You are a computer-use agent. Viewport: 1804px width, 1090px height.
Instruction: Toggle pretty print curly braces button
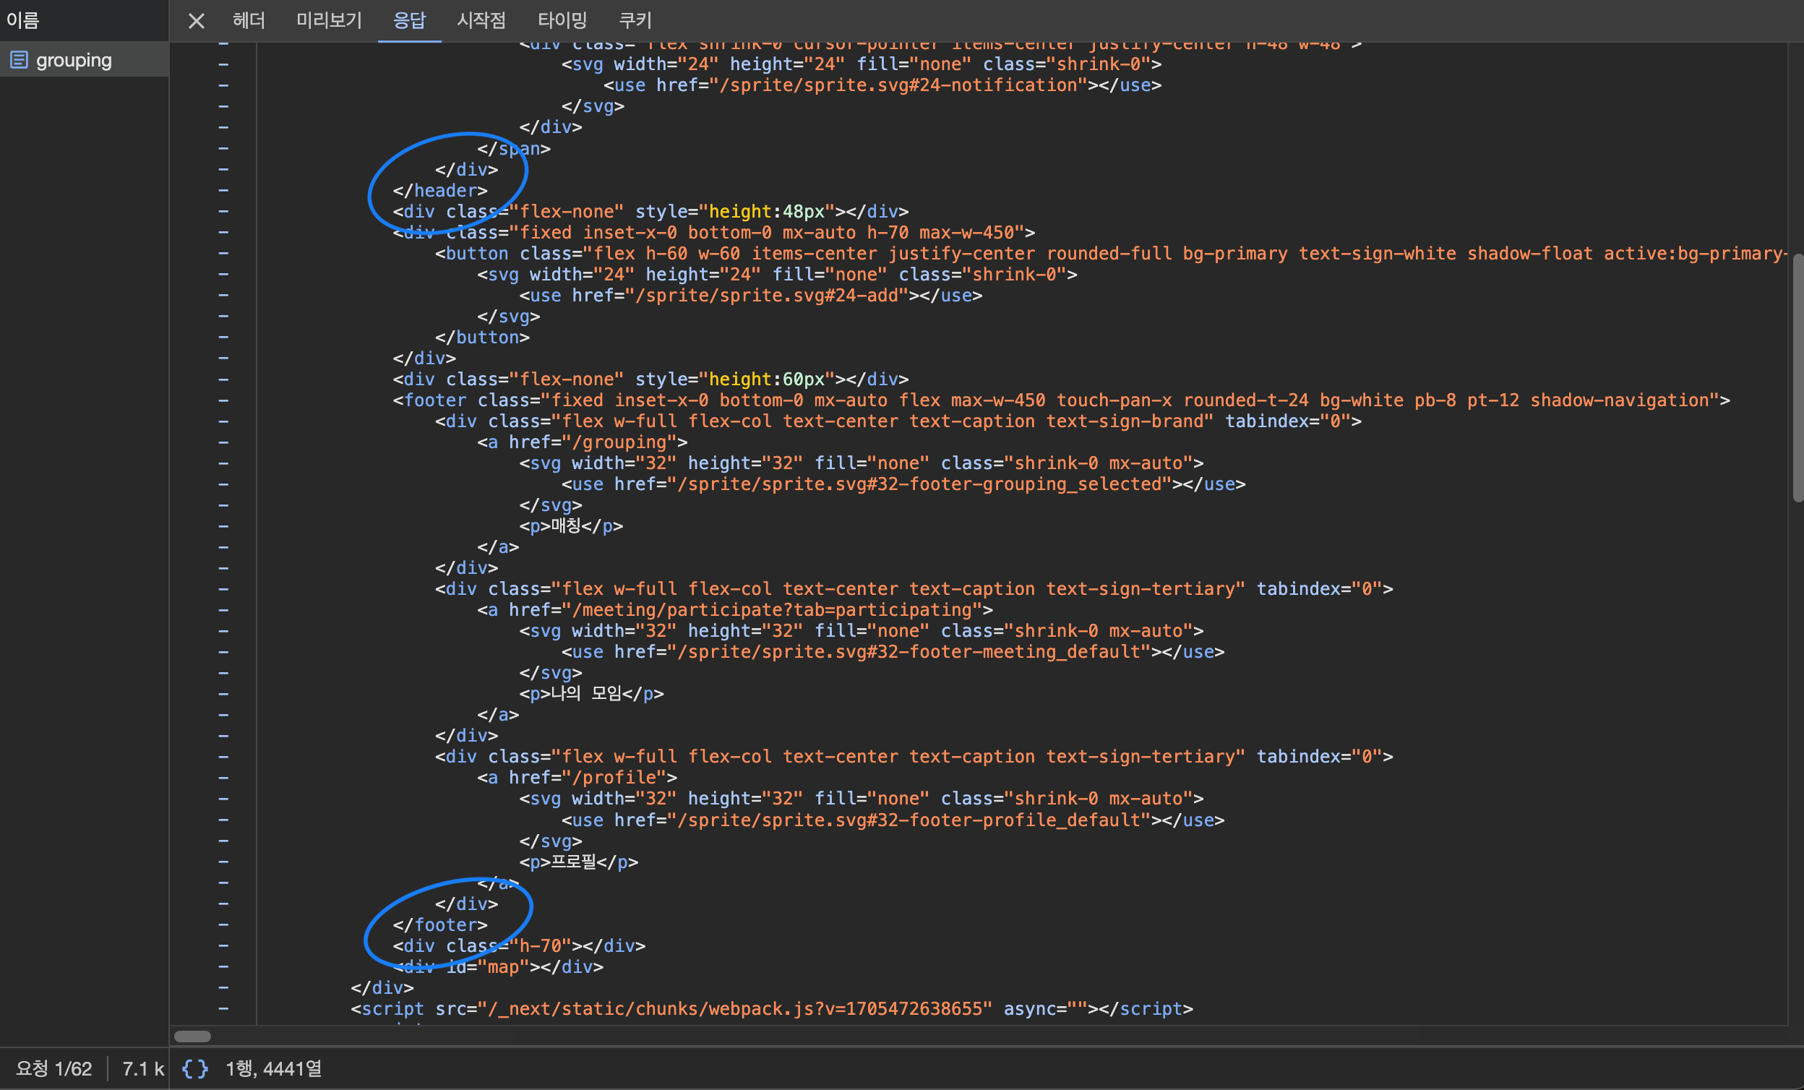pos(194,1069)
